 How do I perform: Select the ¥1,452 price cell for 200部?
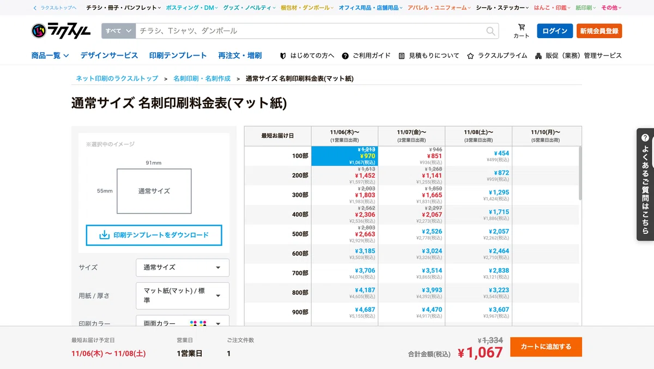pos(344,176)
